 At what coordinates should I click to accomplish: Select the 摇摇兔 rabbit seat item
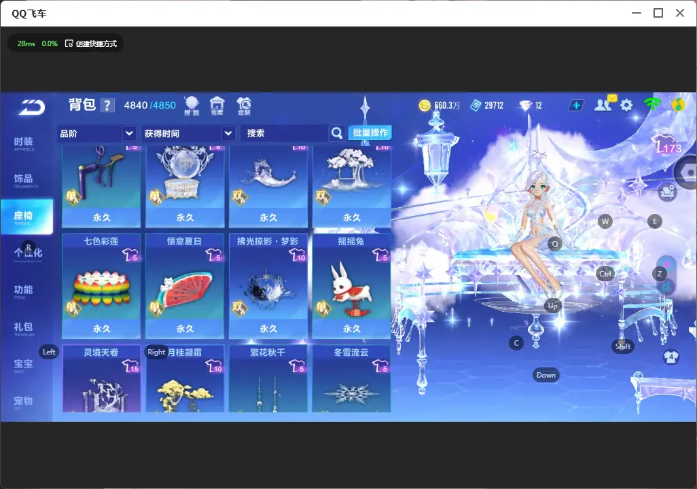point(352,286)
